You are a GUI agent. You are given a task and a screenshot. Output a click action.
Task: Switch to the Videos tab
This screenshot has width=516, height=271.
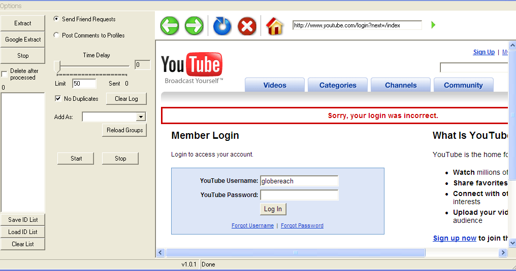274,85
